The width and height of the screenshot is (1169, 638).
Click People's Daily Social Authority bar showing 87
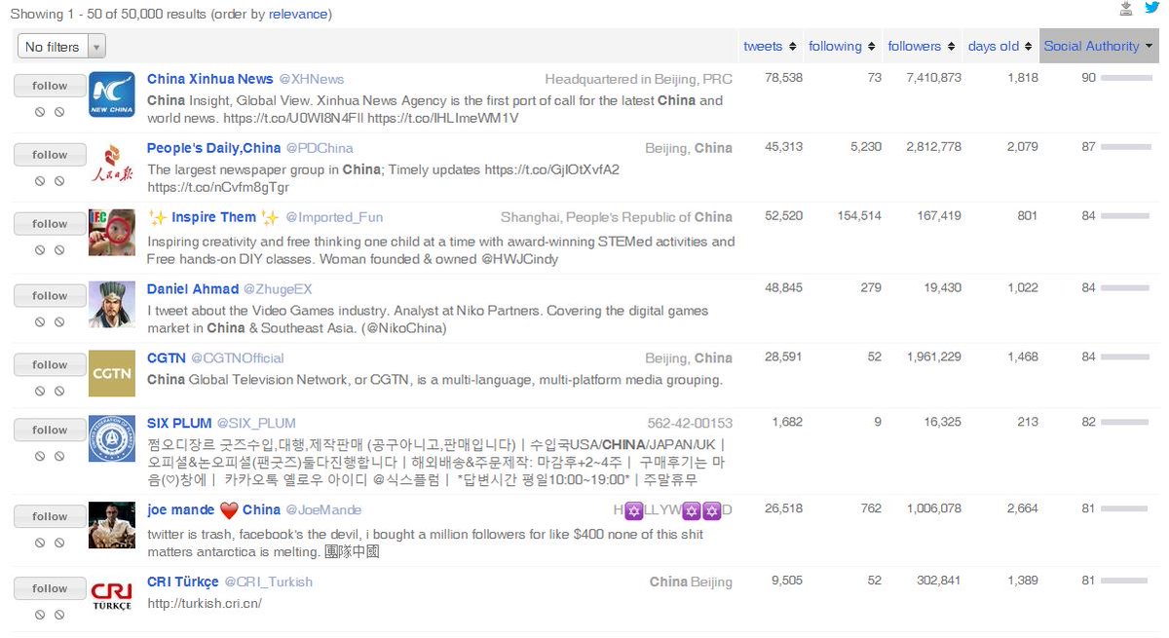1126,147
